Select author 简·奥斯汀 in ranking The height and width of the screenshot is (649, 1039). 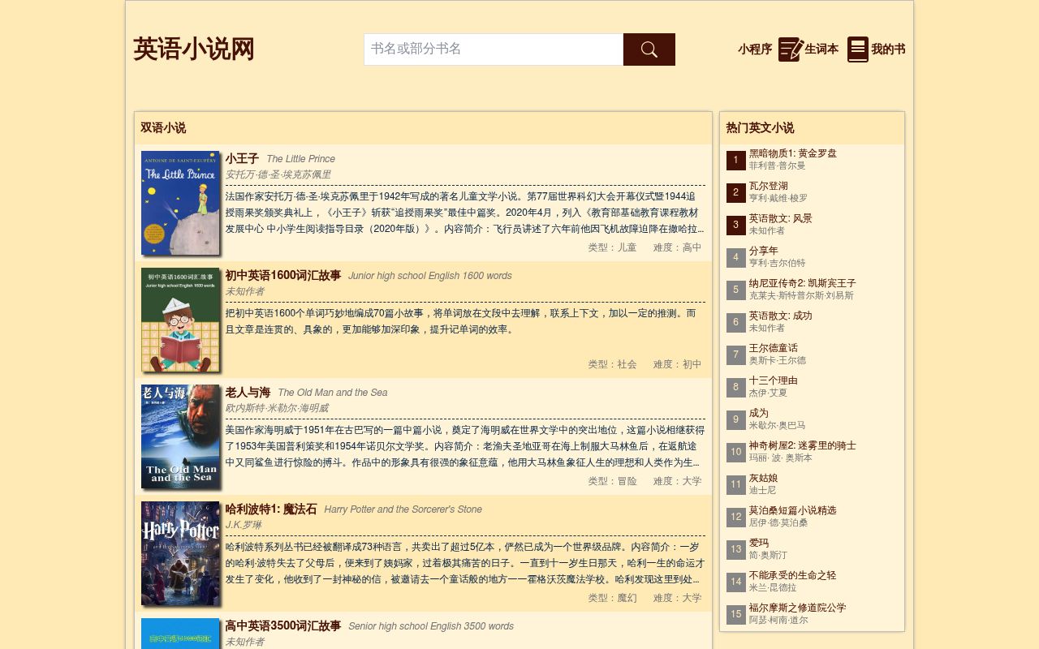click(x=769, y=555)
